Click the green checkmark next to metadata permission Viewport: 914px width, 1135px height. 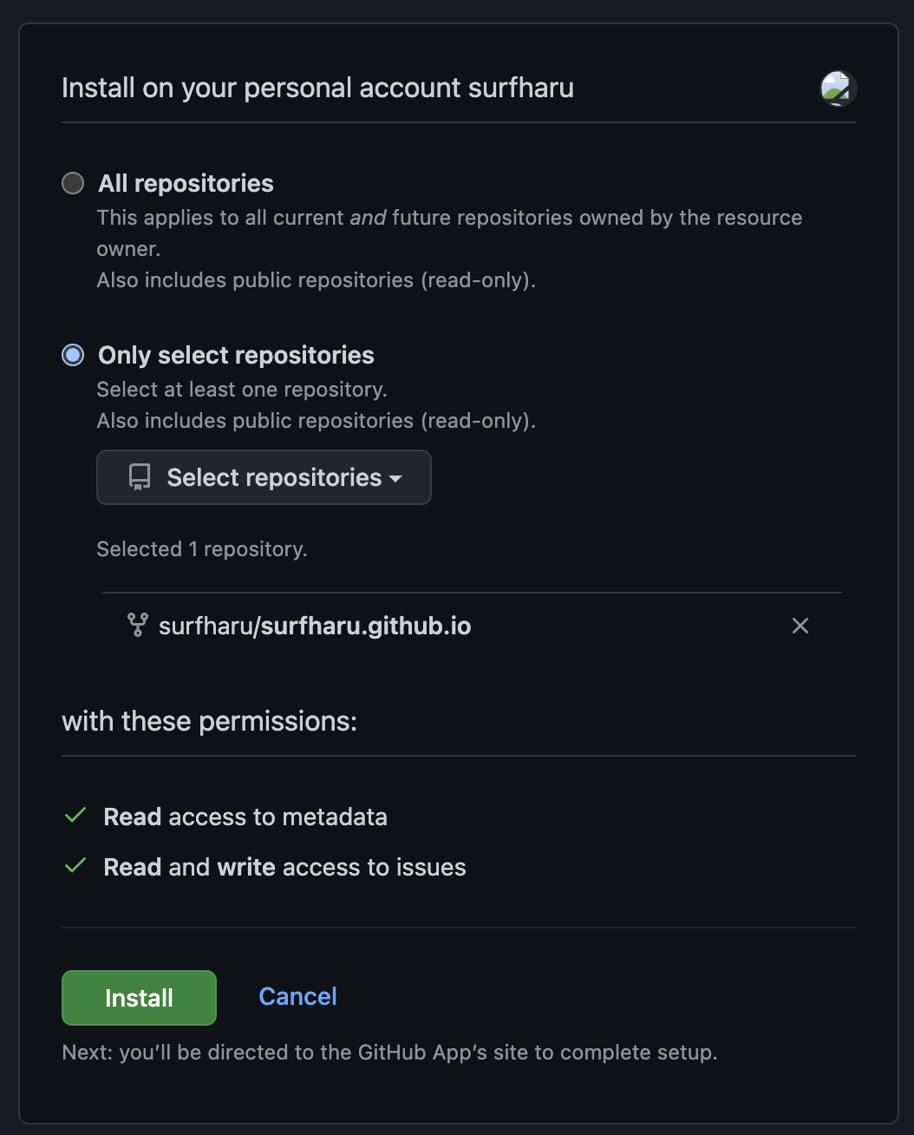click(76, 816)
